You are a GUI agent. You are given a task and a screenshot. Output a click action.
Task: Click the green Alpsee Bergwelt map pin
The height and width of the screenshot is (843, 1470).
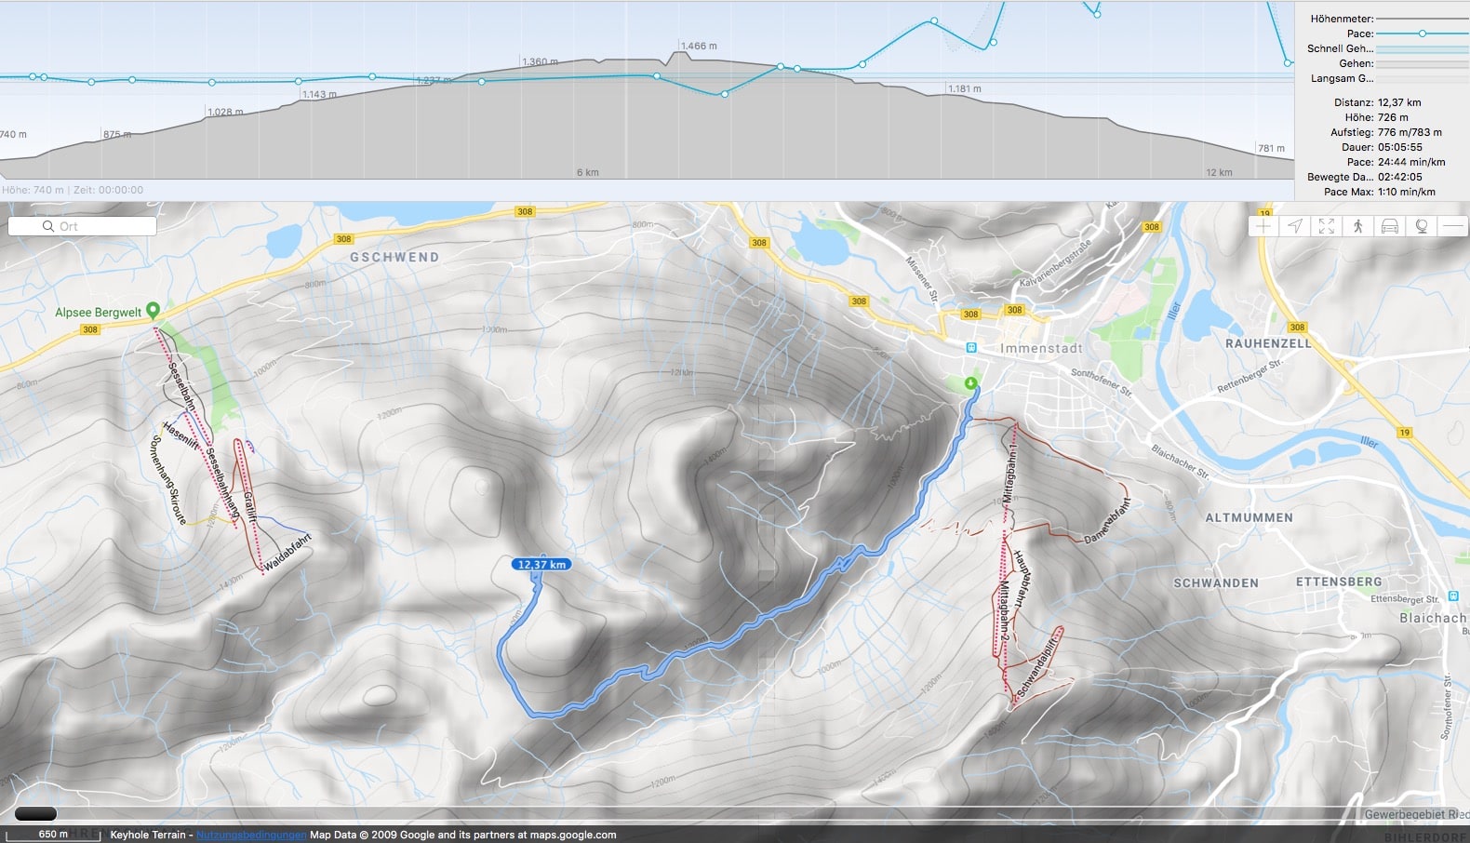point(154,310)
